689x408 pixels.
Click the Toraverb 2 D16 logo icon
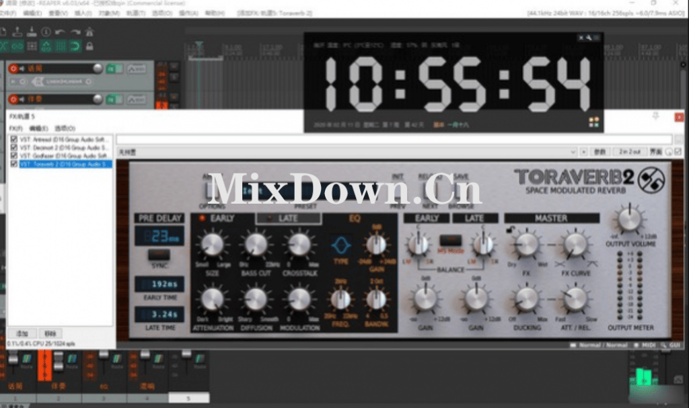pyautogui.click(x=651, y=179)
